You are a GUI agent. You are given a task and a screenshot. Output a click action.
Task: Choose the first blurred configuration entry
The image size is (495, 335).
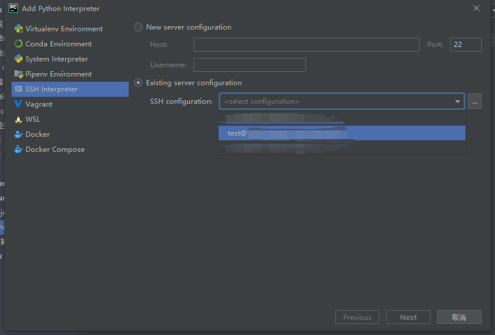[x=342, y=119]
